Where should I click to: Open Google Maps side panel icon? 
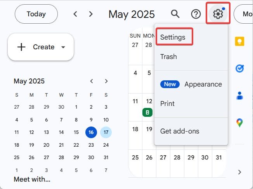(239, 123)
